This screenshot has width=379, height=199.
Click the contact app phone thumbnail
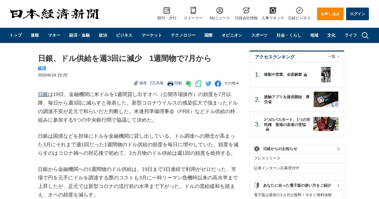[x=326, y=99]
